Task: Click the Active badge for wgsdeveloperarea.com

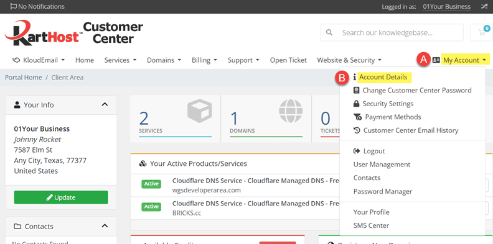Action: click(x=151, y=184)
